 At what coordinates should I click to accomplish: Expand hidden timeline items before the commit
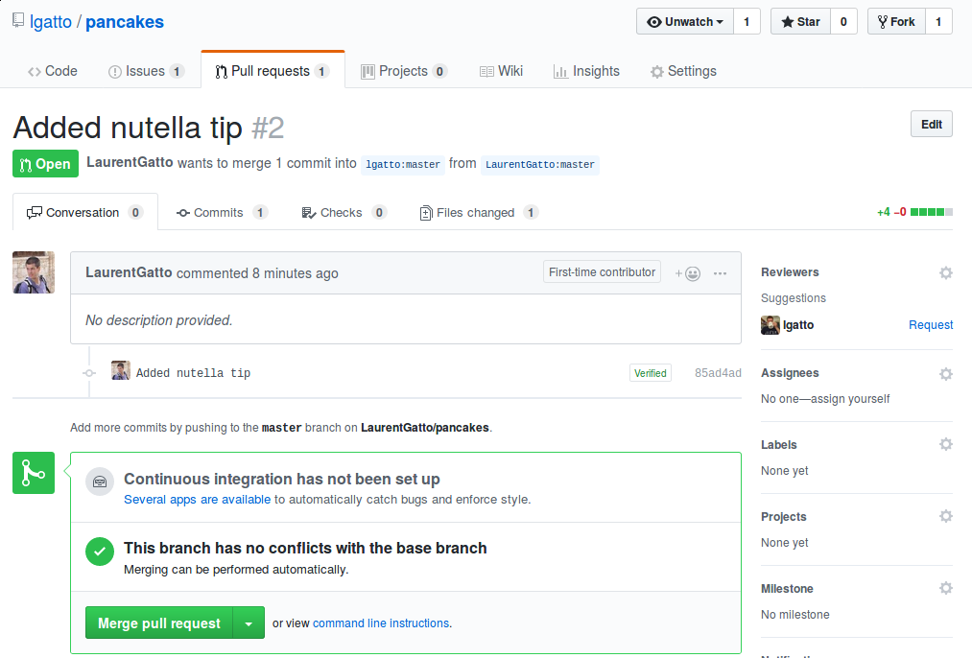pos(89,372)
